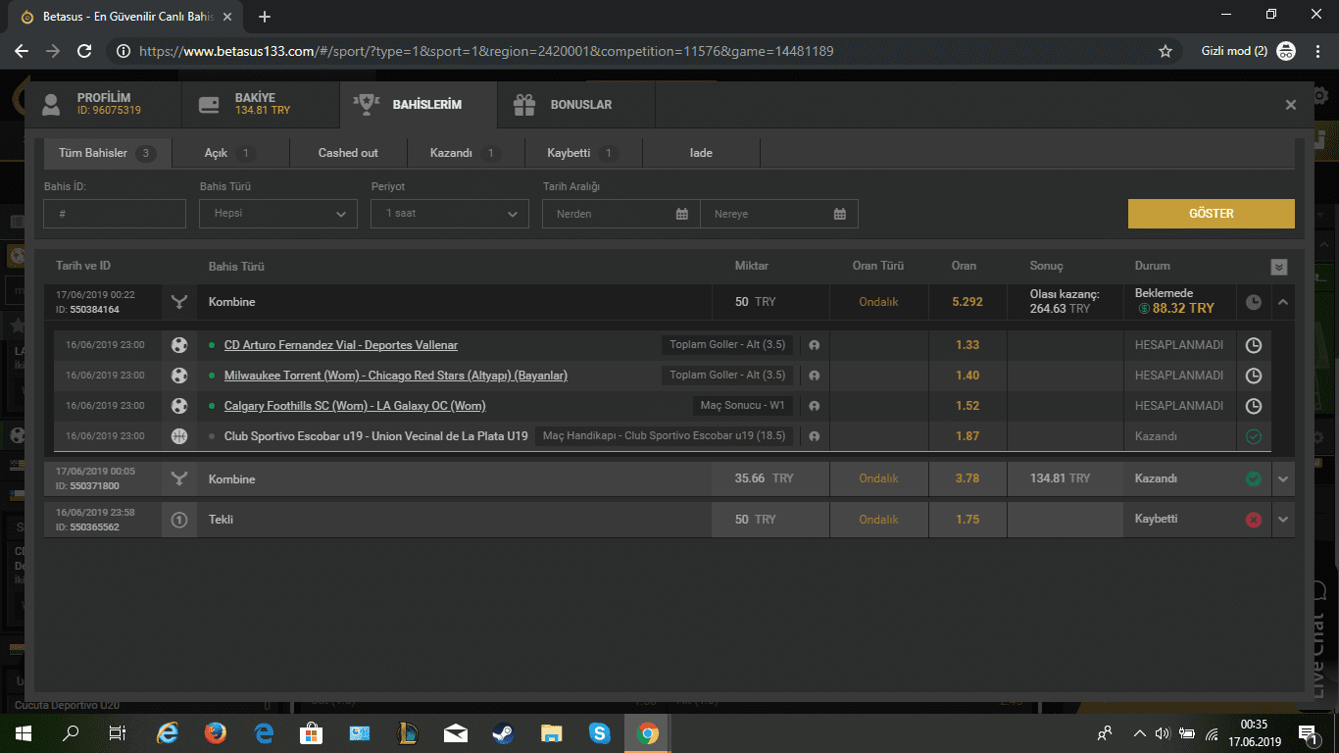Open Milwaukee Torrent - Chicago Red Stars link
Viewport: 1339px width, 753px height.
click(x=396, y=376)
